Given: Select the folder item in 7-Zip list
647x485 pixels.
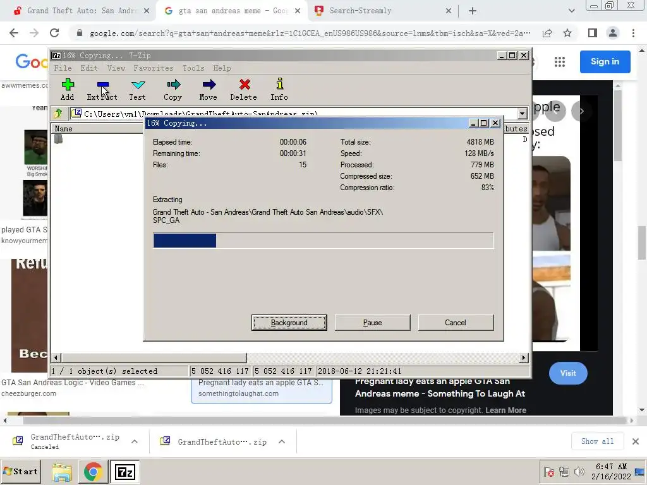Looking at the screenshot, I should pyautogui.click(x=58, y=140).
